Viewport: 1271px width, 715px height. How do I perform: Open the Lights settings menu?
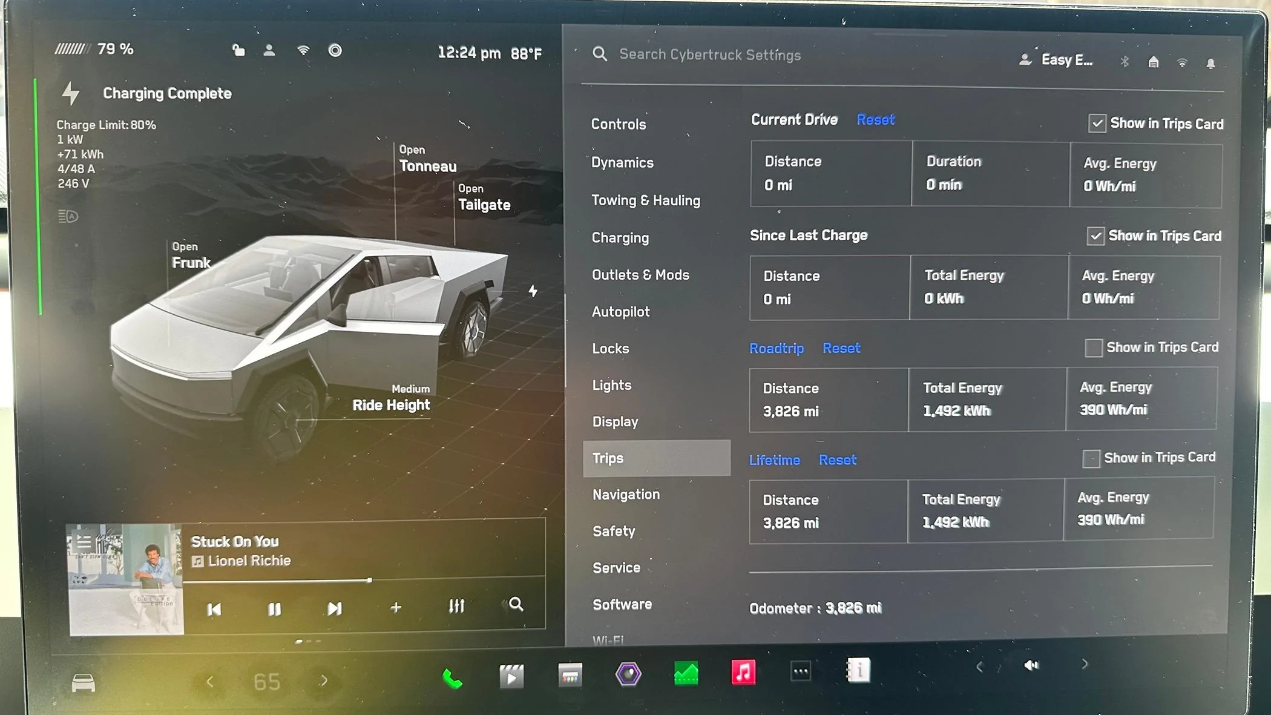point(612,385)
